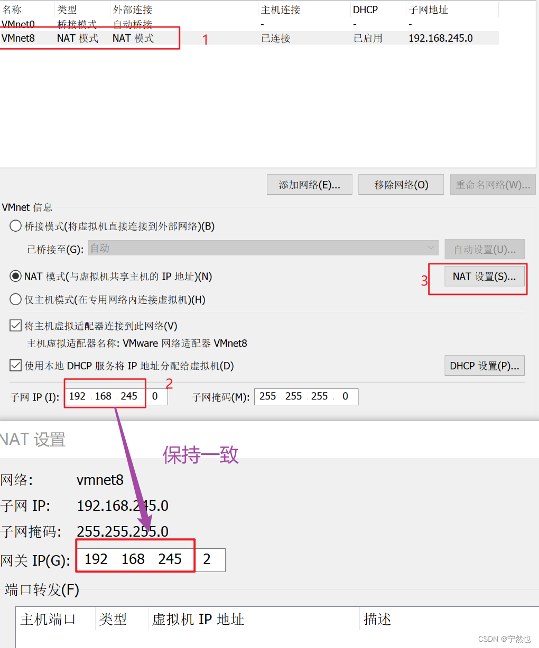Click the 自动设置(U)... button
Screen dimensions: 539x648
pos(485,249)
